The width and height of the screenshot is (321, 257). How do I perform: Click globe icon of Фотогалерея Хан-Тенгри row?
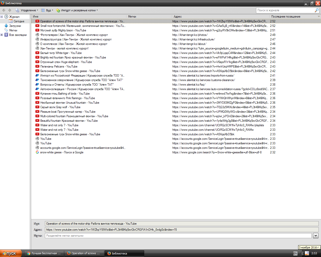pos(37,35)
